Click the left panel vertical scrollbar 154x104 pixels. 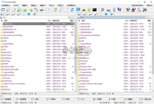[75, 55]
